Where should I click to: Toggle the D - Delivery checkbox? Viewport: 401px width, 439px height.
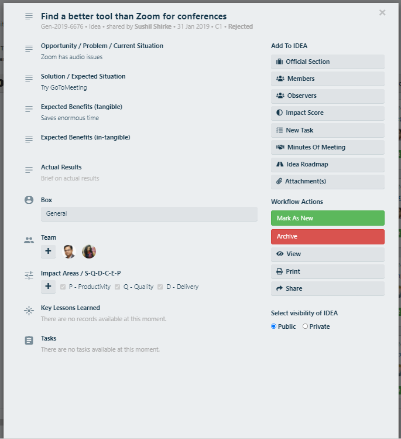click(x=160, y=287)
